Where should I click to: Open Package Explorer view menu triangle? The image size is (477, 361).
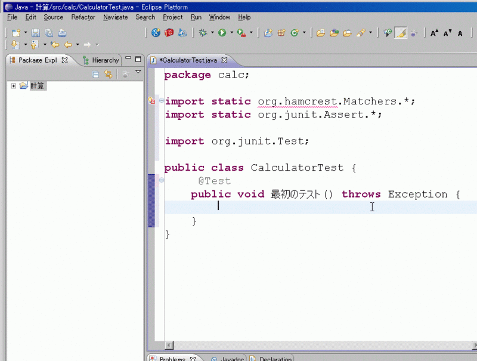[x=138, y=72]
